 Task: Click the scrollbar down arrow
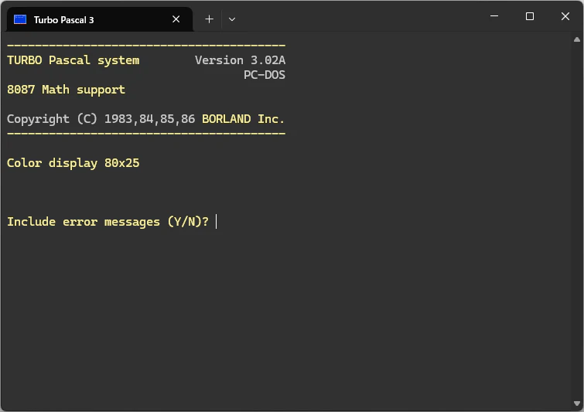point(577,403)
